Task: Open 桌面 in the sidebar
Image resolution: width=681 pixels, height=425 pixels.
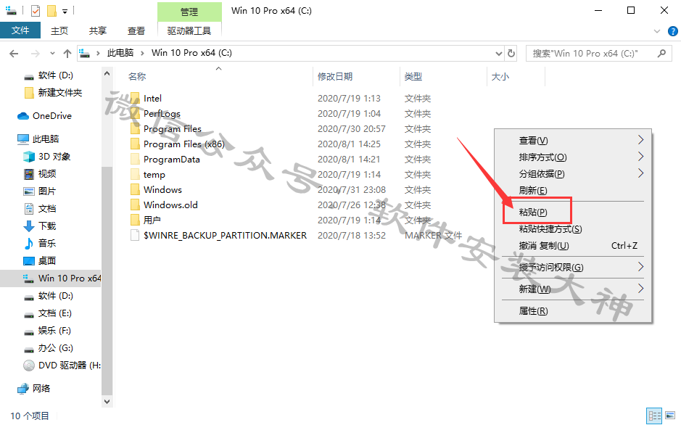Action: pos(47,260)
